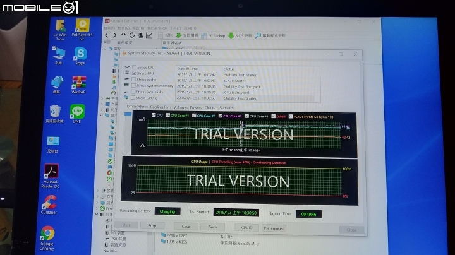Click the Save button
Image resolution: width=455 pixels, height=255 pixels.
coord(212,227)
